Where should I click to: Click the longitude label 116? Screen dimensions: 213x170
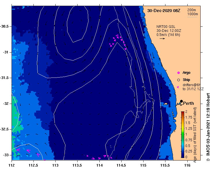(187, 165)
